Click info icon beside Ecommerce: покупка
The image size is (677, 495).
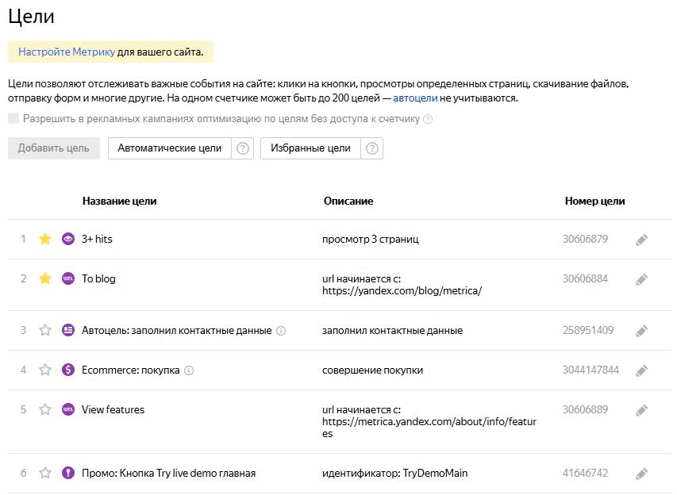click(x=189, y=370)
